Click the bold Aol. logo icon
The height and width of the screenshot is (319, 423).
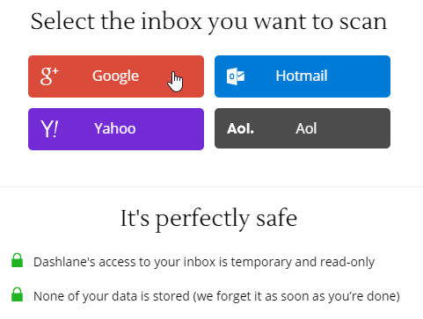240,128
